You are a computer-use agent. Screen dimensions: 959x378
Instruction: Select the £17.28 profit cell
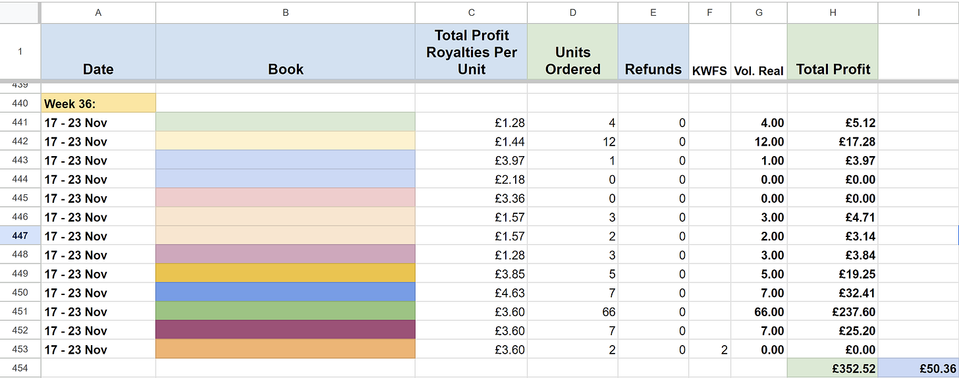tap(833, 142)
